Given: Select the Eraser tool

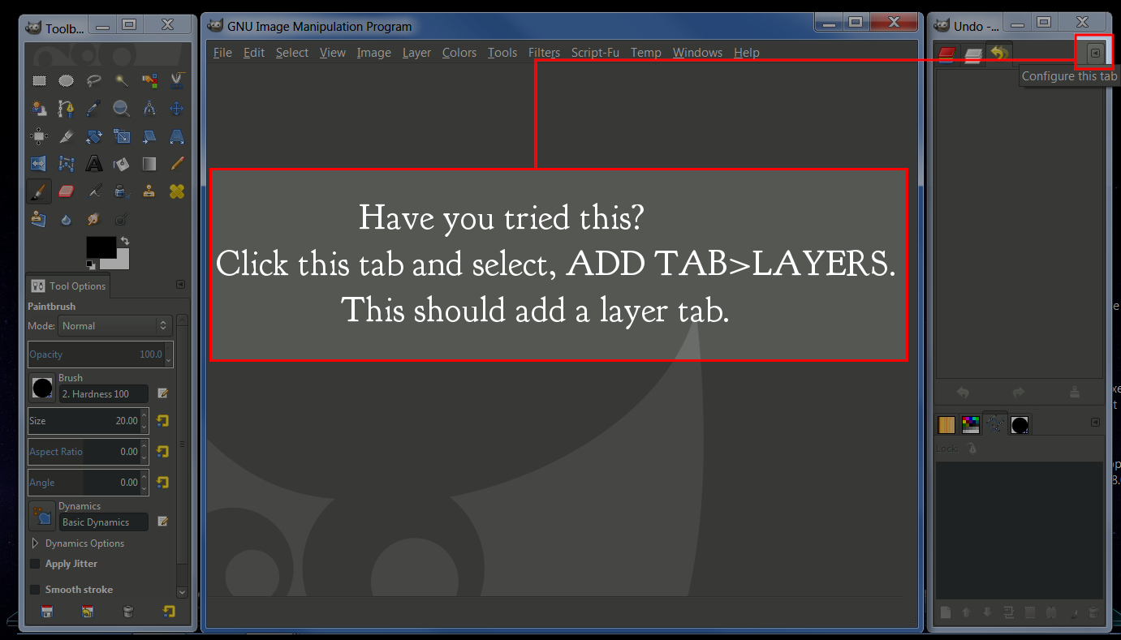Looking at the screenshot, I should 67,191.
